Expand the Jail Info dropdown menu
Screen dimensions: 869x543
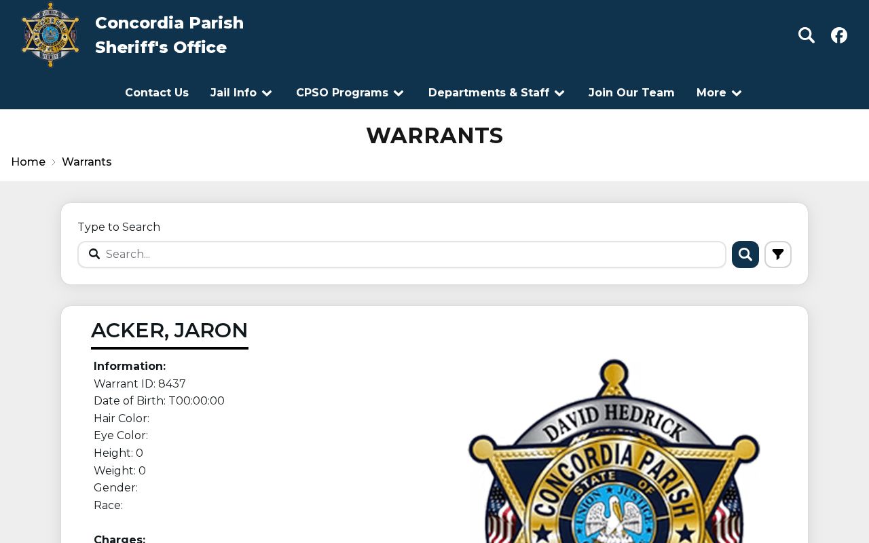[242, 93]
